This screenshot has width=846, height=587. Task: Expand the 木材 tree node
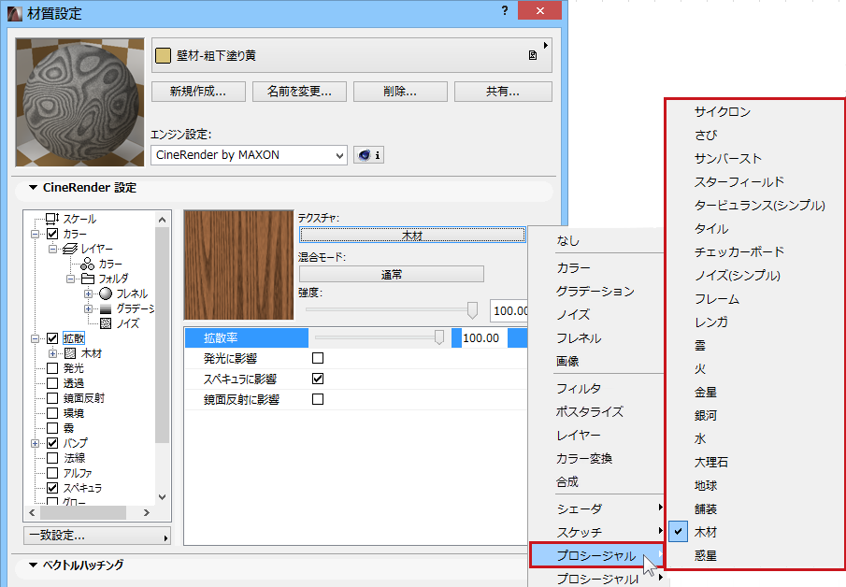point(53,354)
